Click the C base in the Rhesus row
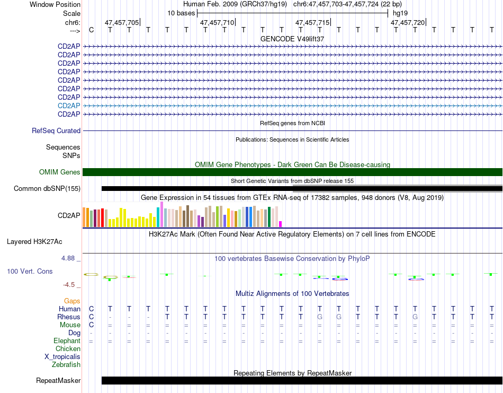 click(92, 317)
